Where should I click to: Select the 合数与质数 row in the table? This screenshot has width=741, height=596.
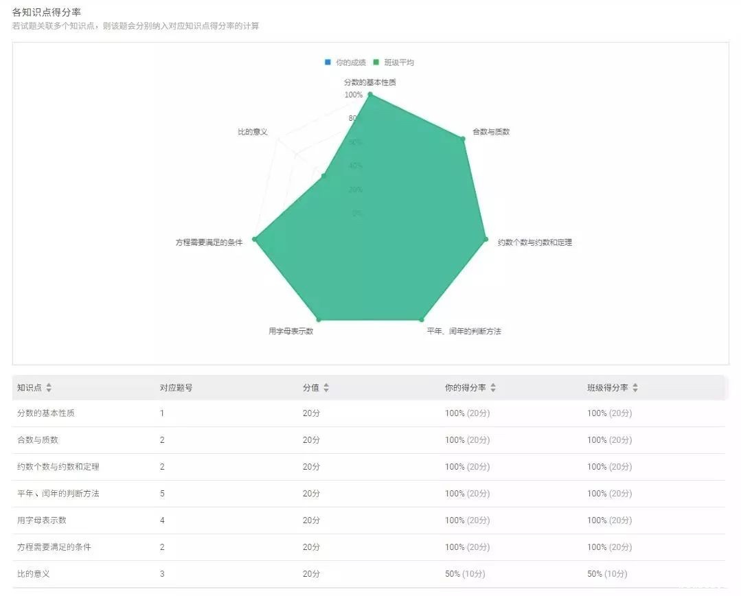38,440
